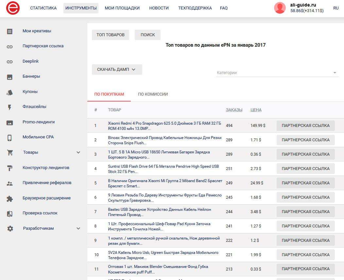Screen dimensions: 344x280
Task: Click the Мобильное CPA phone icon
Action: coord(10,138)
